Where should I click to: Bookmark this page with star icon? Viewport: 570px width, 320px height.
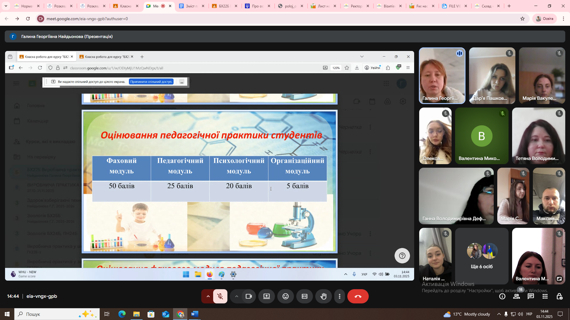[522, 19]
